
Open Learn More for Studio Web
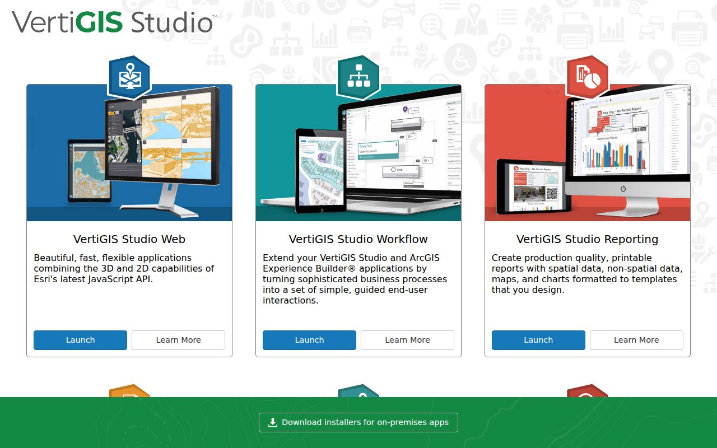(178, 340)
